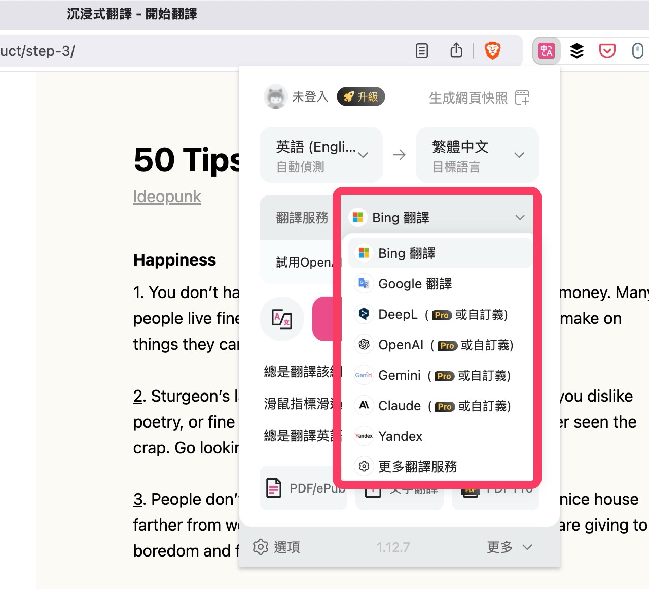Viewport: 649px width, 589px height.
Task: Toggle reader mode icon in address bar
Action: 422,51
